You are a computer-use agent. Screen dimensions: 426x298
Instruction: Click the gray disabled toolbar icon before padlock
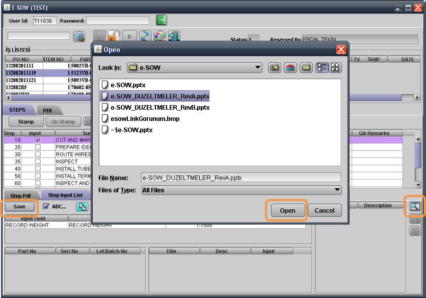click(99, 36)
